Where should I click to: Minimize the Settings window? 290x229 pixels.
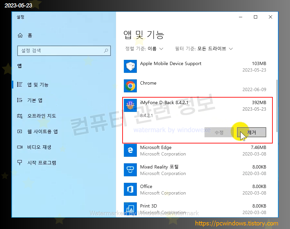tap(241, 17)
